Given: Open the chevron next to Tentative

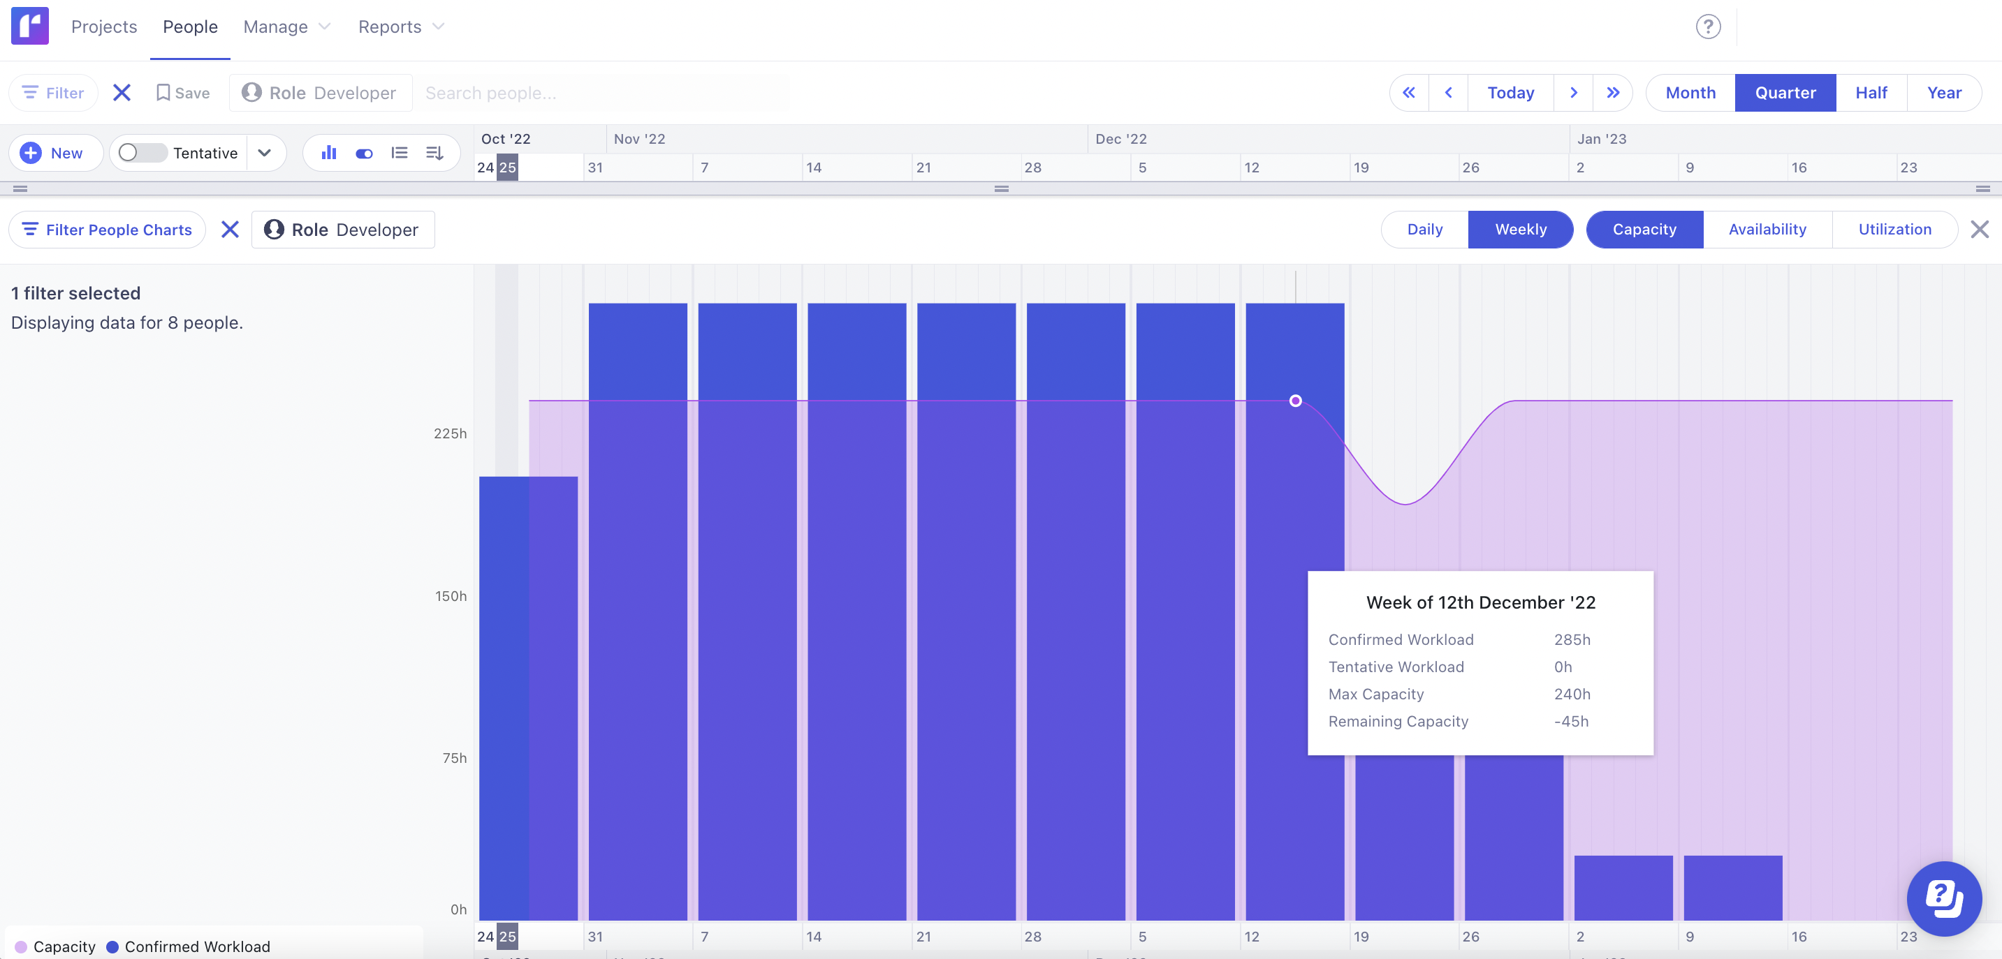Looking at the screenshot, I should pos(264,153).
